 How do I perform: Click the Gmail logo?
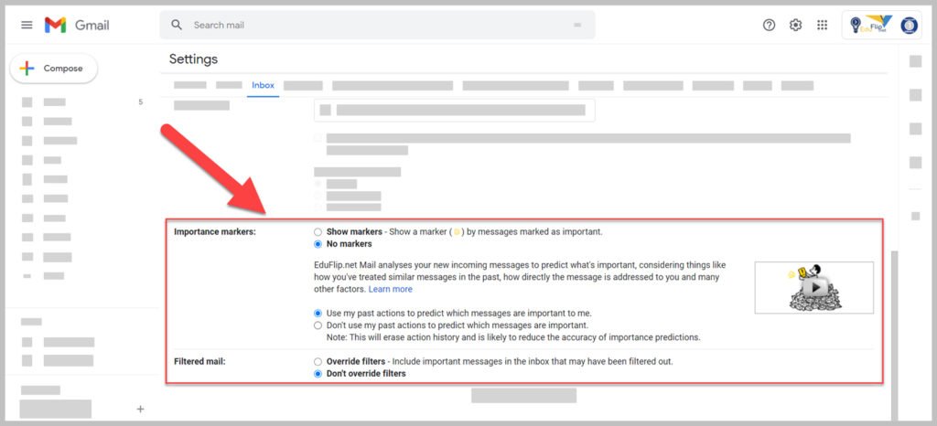click(77, 25)
